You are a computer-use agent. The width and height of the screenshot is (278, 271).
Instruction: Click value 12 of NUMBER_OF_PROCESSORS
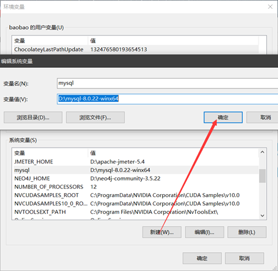click(93, 187)
